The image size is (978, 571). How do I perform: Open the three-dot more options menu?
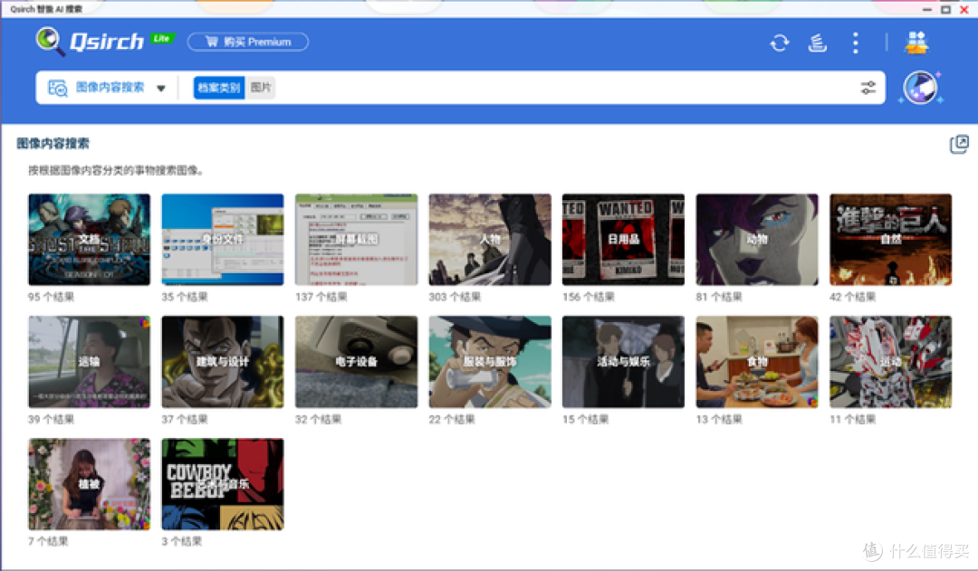855,43
